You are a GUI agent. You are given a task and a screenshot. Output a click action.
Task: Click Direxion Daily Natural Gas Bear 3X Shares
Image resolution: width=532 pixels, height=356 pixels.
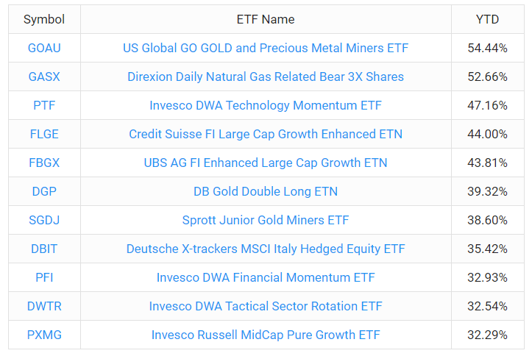point(266,76)
